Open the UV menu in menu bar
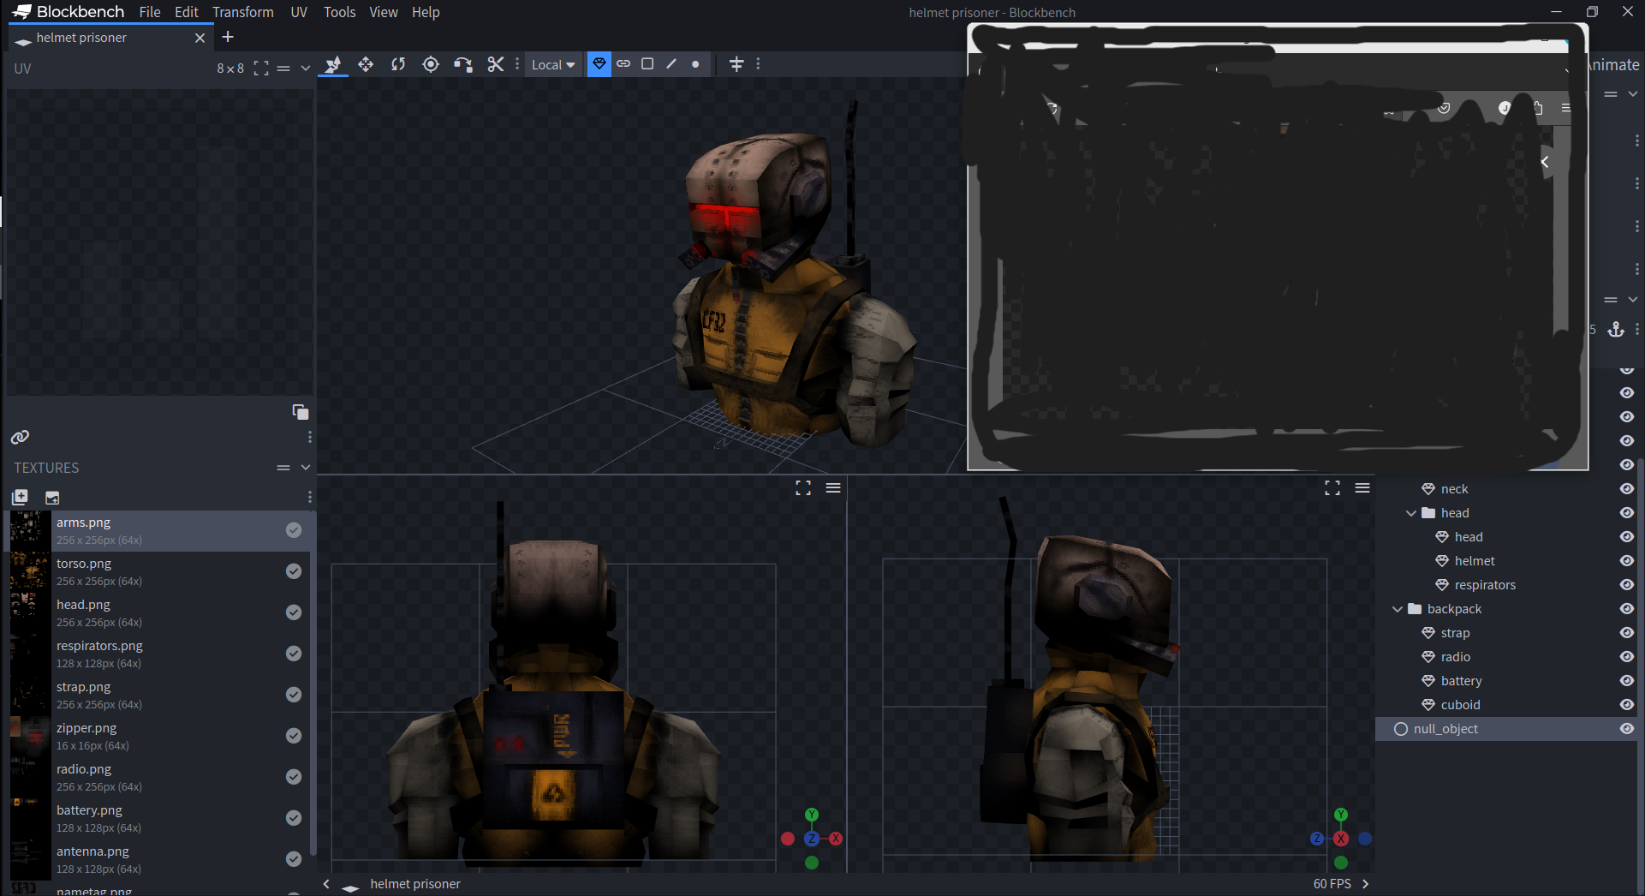1645x896 pixels. 299,12
